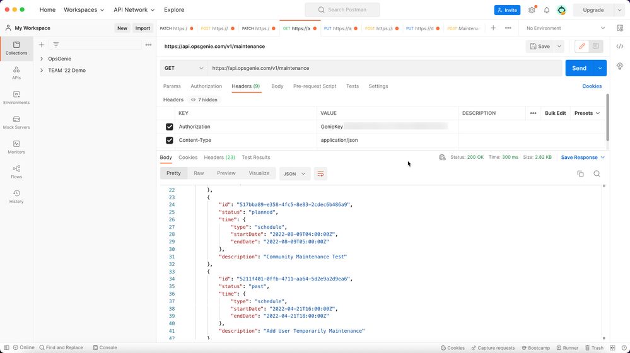This screenshot has width=630, height=353.
Task: Open the notifications bell
Action: pos(546,10)
